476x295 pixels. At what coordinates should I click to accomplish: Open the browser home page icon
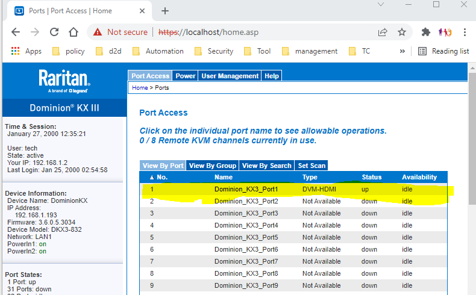point(74,32)
